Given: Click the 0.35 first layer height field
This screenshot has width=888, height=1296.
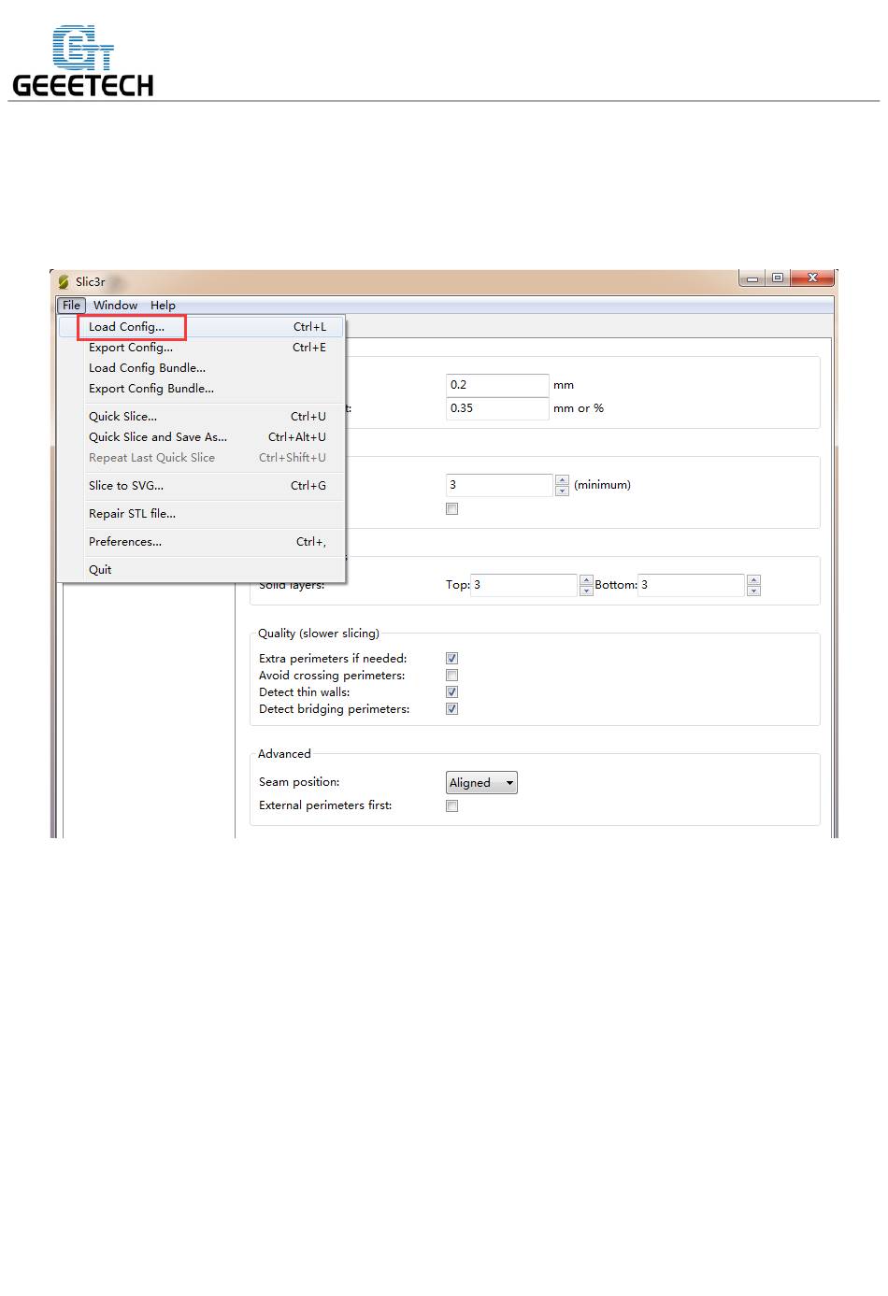Looking at the screenshot, I should pos(497,408).
